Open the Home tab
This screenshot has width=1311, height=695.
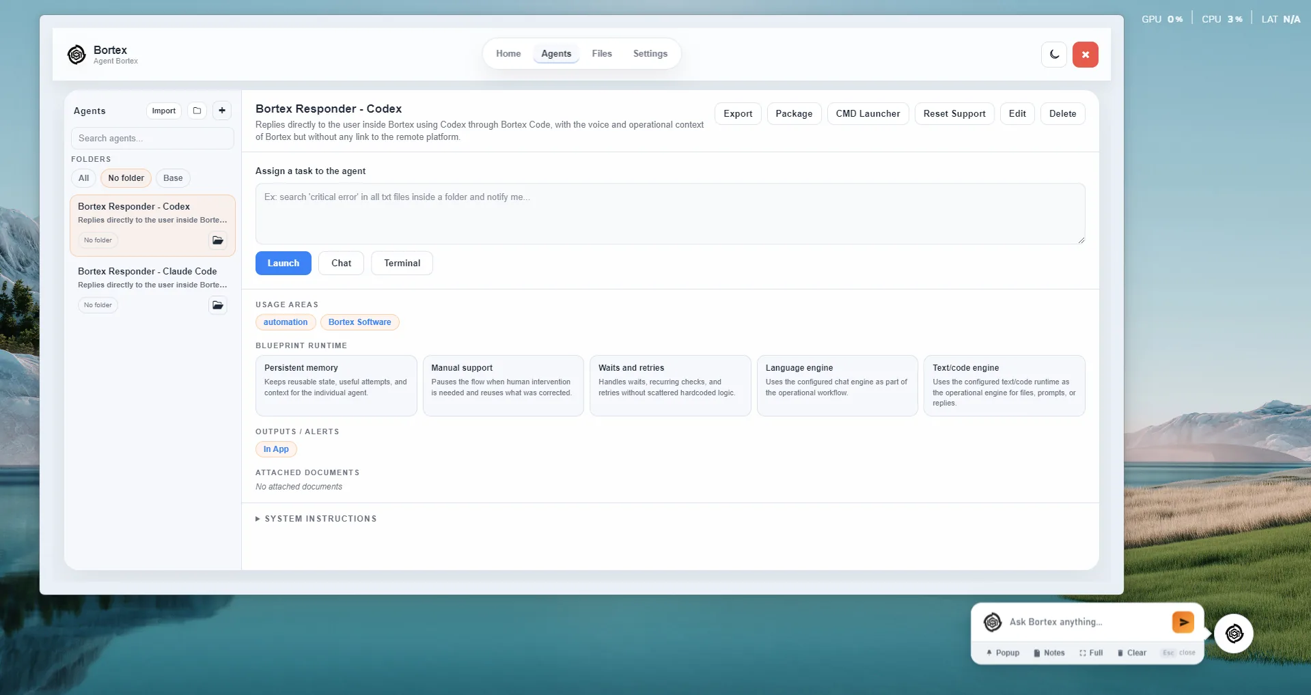click(508, 54)
